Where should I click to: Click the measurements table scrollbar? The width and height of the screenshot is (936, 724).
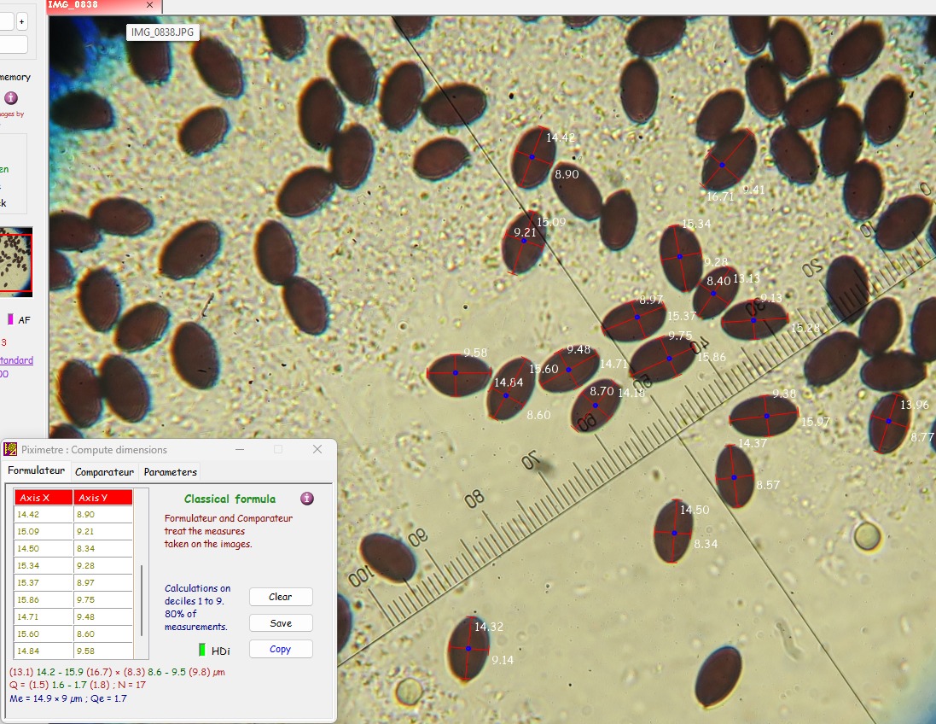(142, 599)
